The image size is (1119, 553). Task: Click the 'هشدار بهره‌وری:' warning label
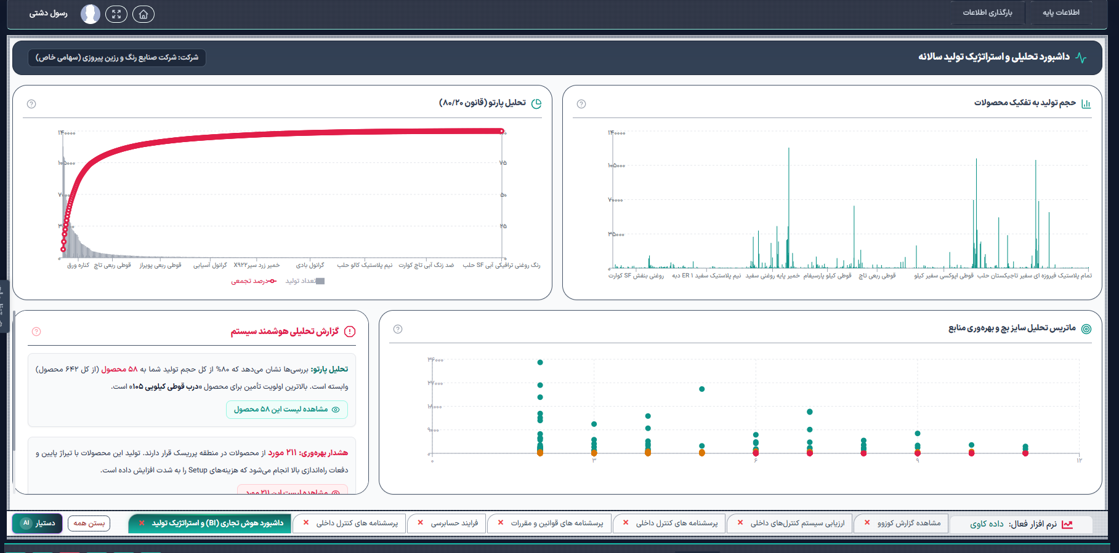click(x=323, y=453)
